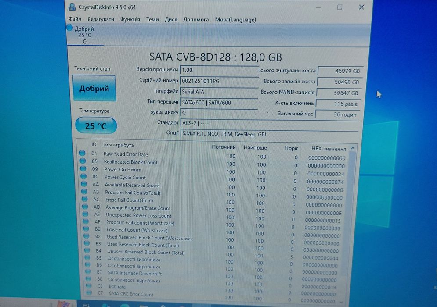Click status icon for Erase Fail Count (Worst case)
This screenshot has height=307, width=437.
[86, 228]
